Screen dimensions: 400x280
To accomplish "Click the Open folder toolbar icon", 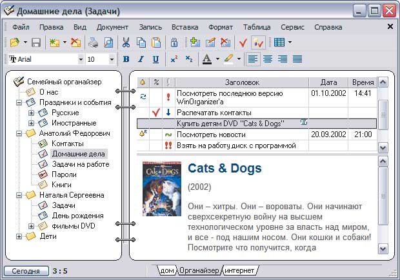I will pos(15,42).
